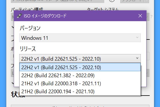Click the Rufus USB drive icon in dialog title
The width and height of the screenshot is (160, 107).
19,16
